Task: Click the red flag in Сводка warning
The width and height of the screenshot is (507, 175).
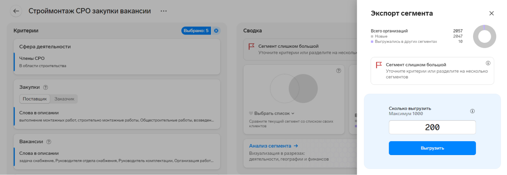Action: [251, 46]
